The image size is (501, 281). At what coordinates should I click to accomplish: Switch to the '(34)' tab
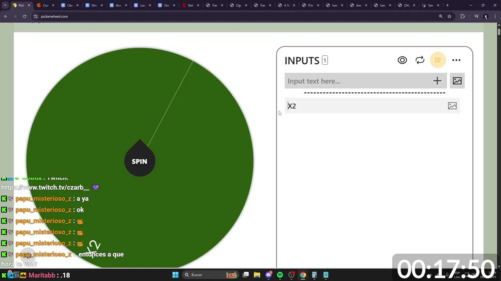406,5
